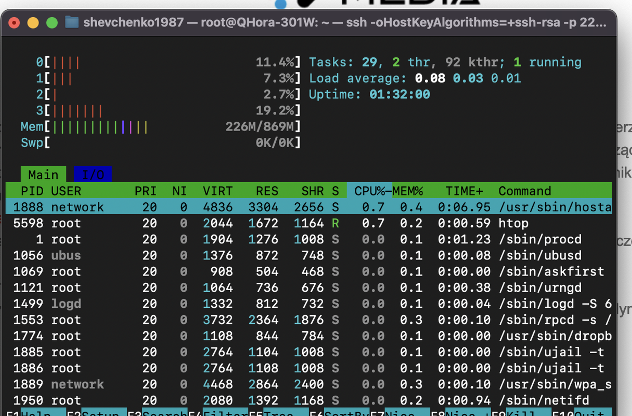The width and height of the screenshot is (632, 416).
Task: Select the /sbin/ubusd process row
Action: pos(309,255)
